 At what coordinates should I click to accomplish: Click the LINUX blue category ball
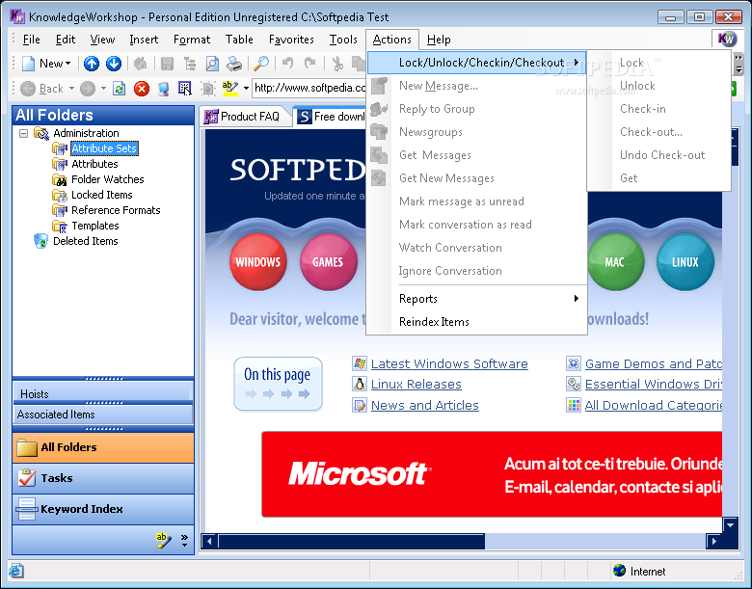tap(685, 262)
